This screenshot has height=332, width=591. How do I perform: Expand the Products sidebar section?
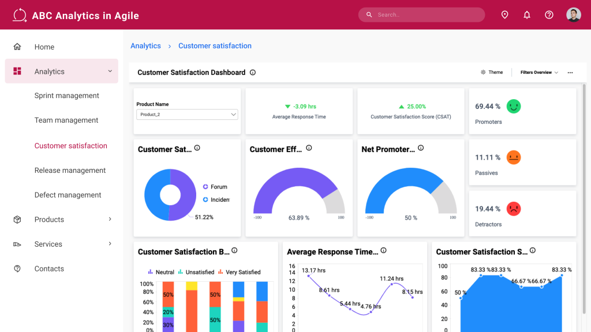[x=61, y=220]
